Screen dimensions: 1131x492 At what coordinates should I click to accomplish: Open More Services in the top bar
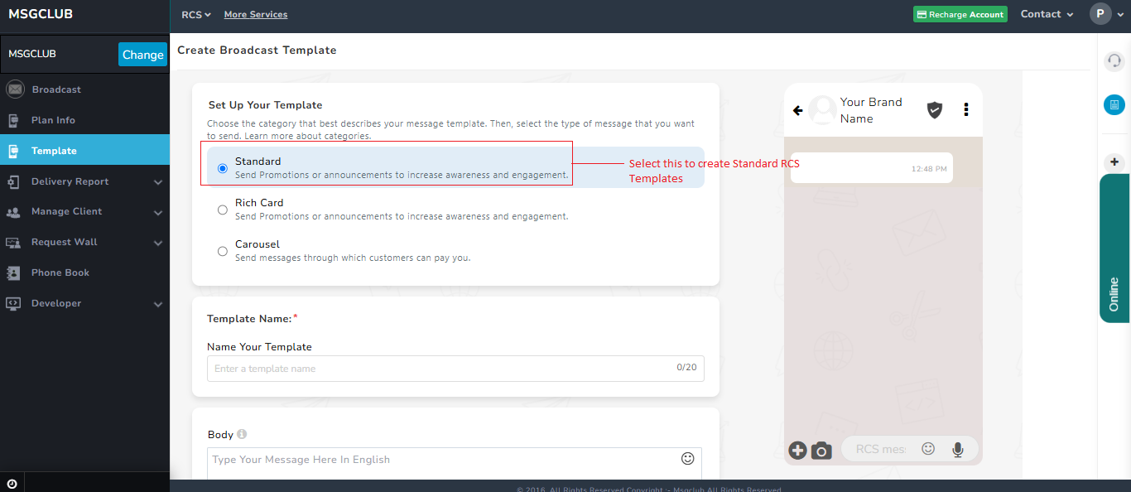coord(255,14)
